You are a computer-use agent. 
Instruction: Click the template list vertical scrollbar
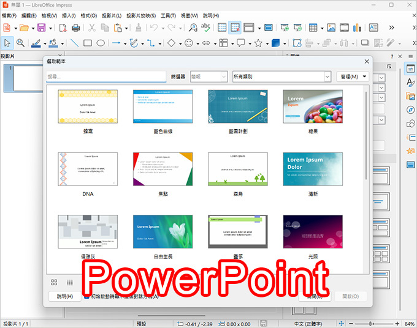[366, 135]
